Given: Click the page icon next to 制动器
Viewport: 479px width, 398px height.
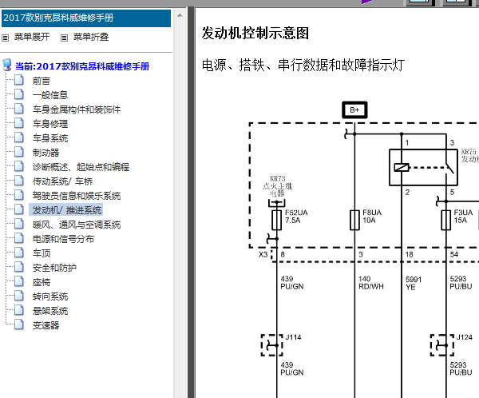Looking at the screenshot, I should (x=19, y=152).
